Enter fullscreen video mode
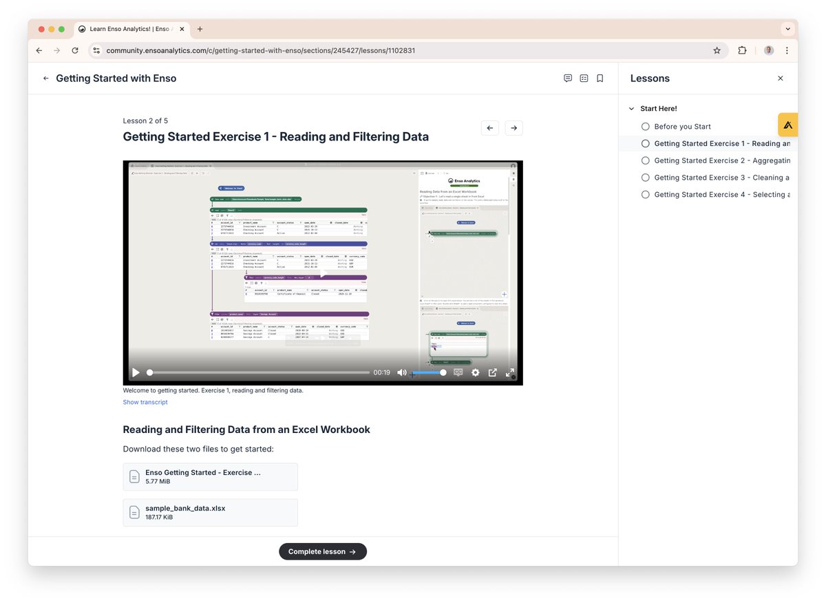Viewport: 826px width, 603px height. (x=510, y=372)
